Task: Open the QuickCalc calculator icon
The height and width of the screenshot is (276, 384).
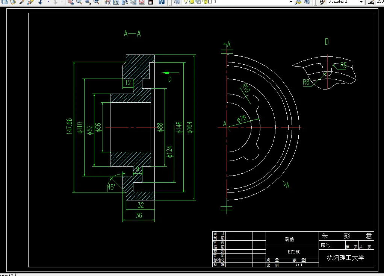Action: pyautogui.click(x=151, y=2)
